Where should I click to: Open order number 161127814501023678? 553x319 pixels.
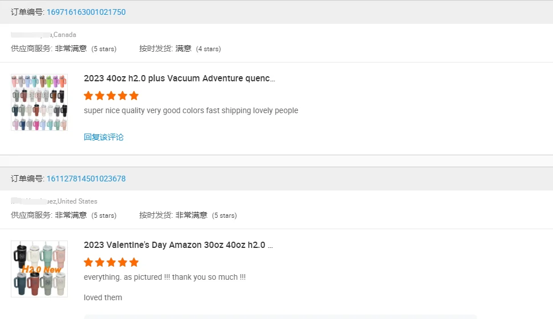pyautogui.click(x=86, y=179)
